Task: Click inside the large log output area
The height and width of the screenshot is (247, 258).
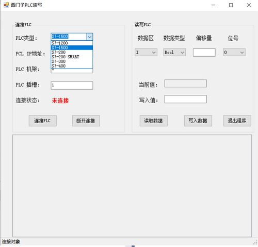Action: tap(132, 186)
